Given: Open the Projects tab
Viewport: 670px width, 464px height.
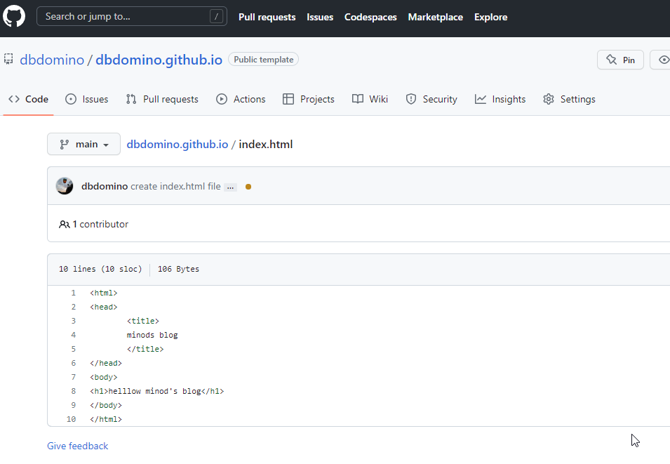Looking at the screenshot, I should 309,99.
